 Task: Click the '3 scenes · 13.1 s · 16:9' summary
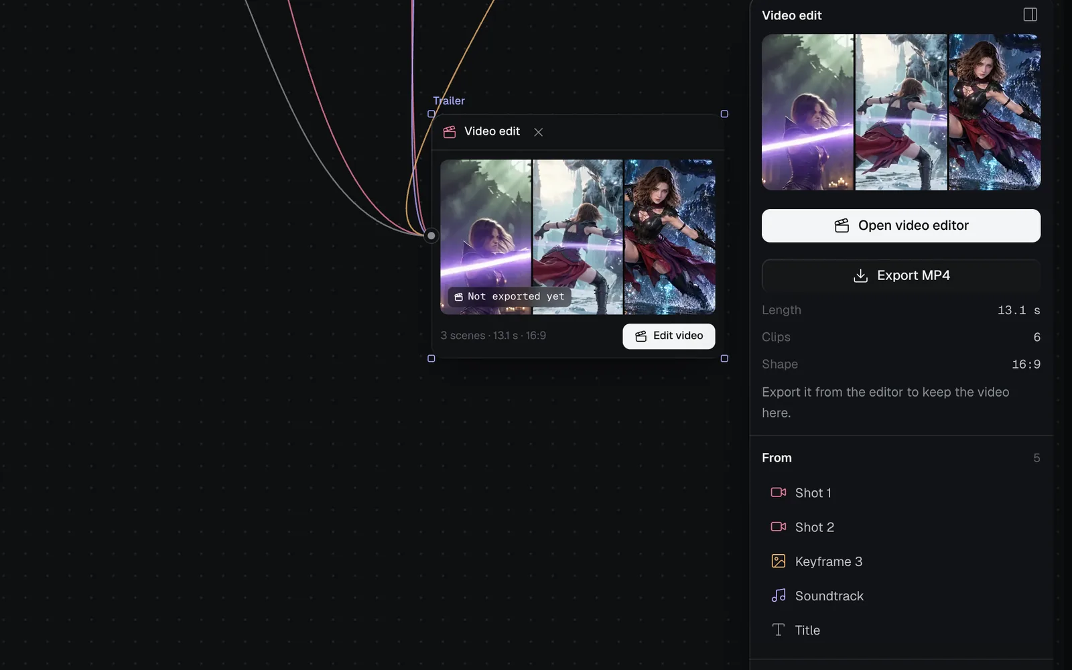coord(493,336)
